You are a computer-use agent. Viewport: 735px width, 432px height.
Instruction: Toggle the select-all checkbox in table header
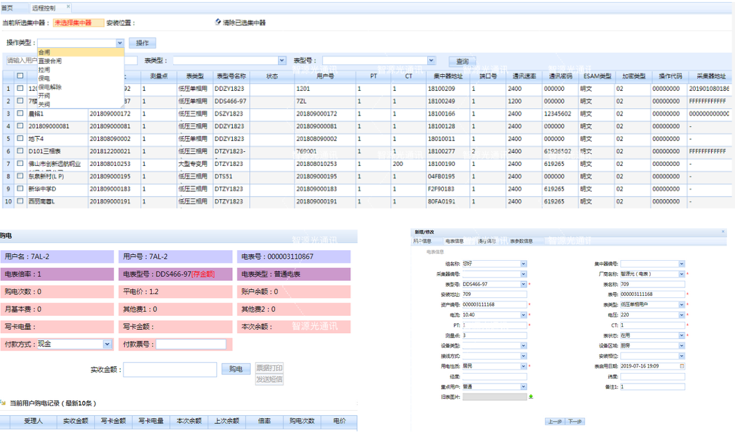click(20, 76)
